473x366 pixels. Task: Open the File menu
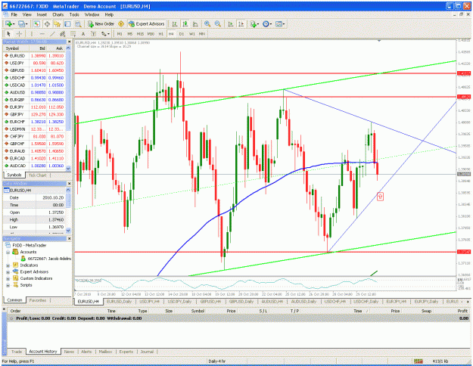[14, 14]
